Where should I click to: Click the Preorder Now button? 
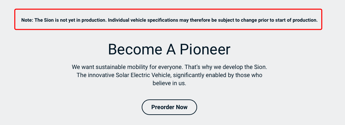pos(169,107)
